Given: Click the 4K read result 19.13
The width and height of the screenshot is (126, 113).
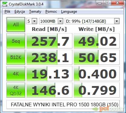Looking at the screenshot, I should (x=49, y=74).
